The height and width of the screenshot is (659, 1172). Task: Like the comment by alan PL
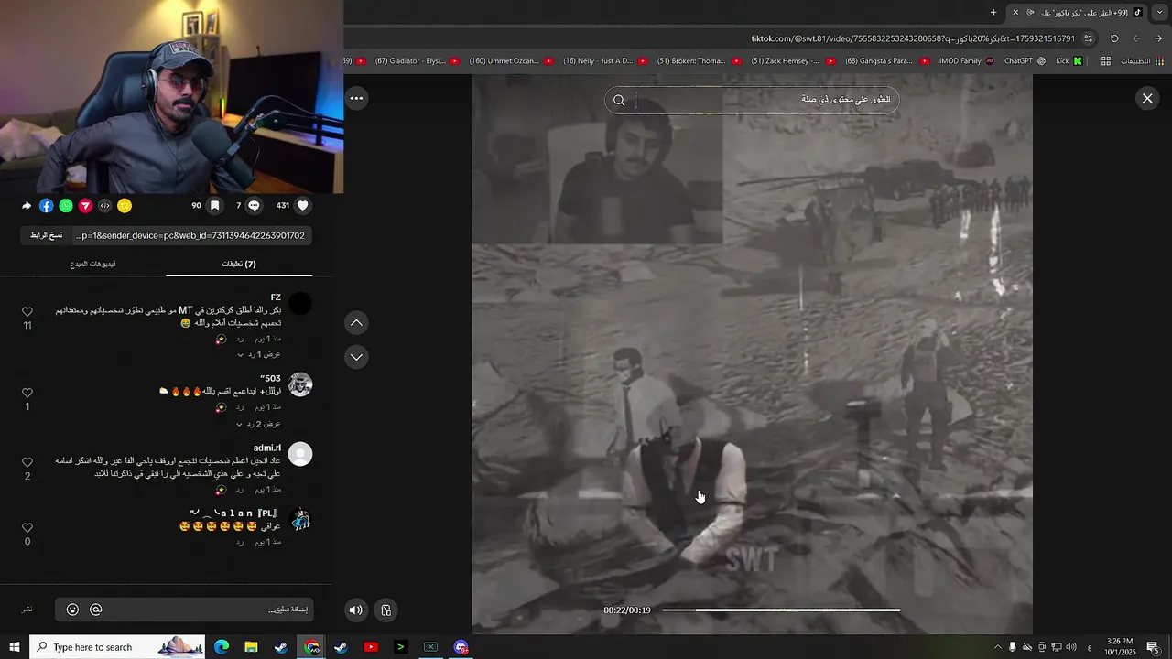(x=27, y=528)
